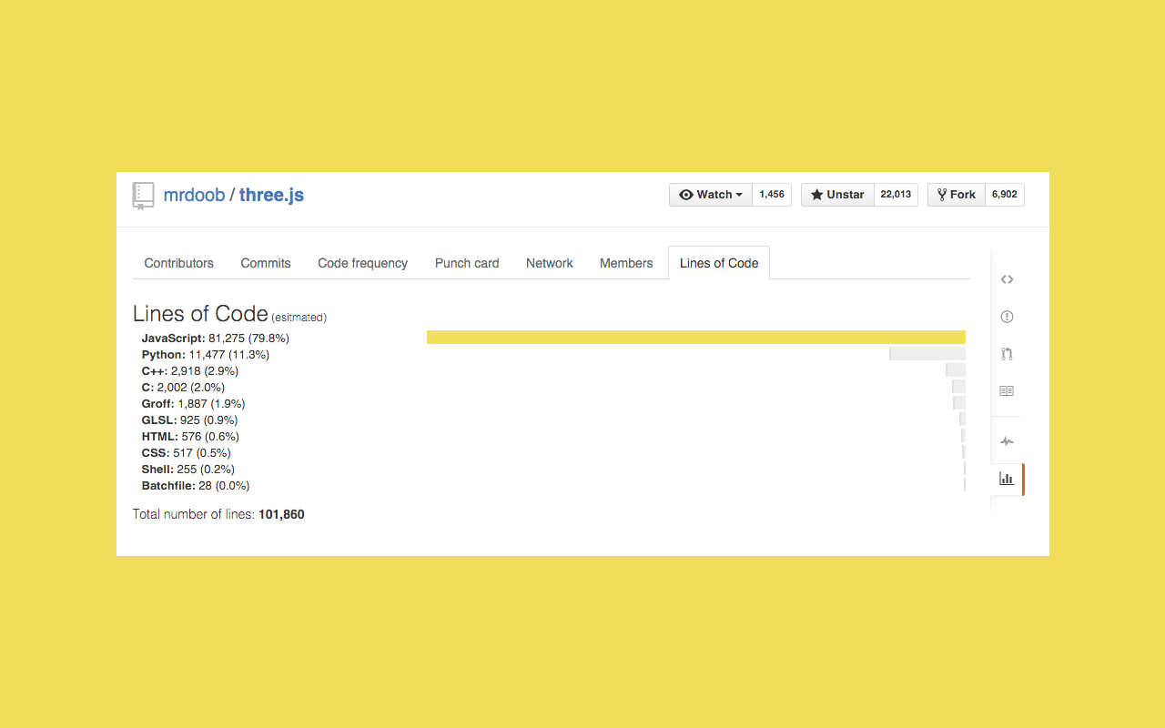Screen dimensions: 1165x728
Task: Select the Punch card tab
Action: 467,263
